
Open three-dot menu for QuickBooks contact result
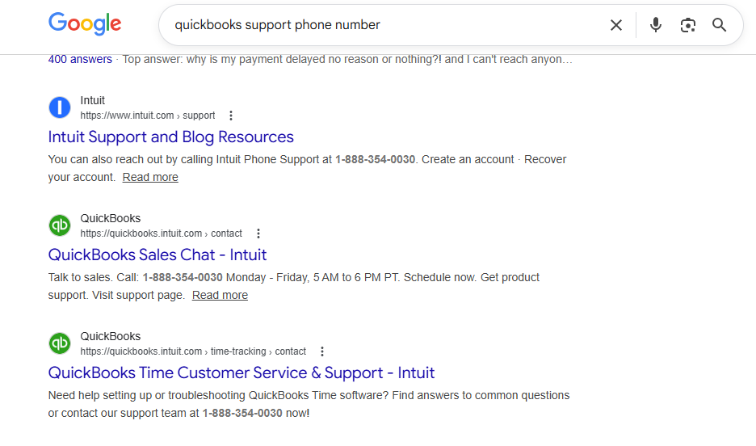258,234
